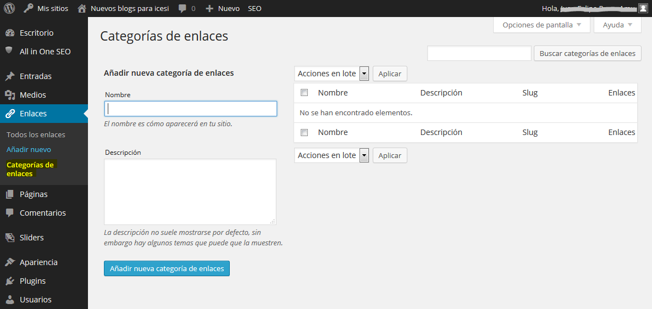Open the comments bubble icon in admin bar
Screen dimensions: 652x309
pos(182,8)
